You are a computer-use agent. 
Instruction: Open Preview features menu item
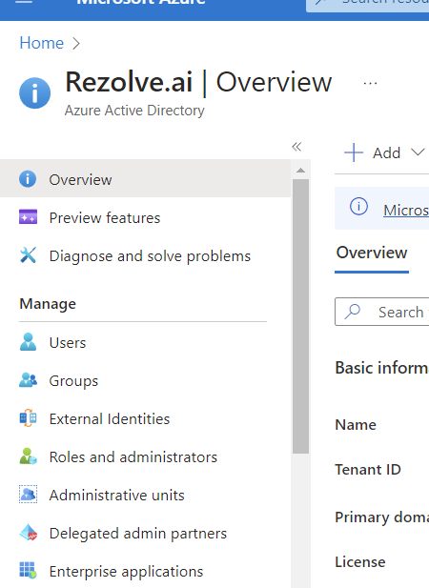pos(145,217)
